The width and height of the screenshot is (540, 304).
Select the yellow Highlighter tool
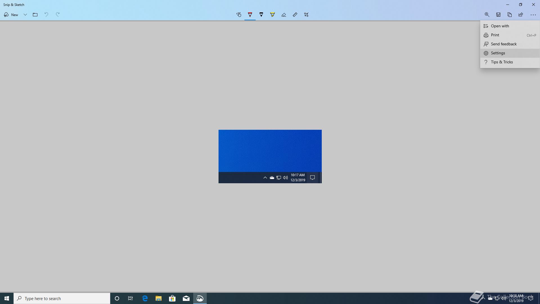point(272,15)
